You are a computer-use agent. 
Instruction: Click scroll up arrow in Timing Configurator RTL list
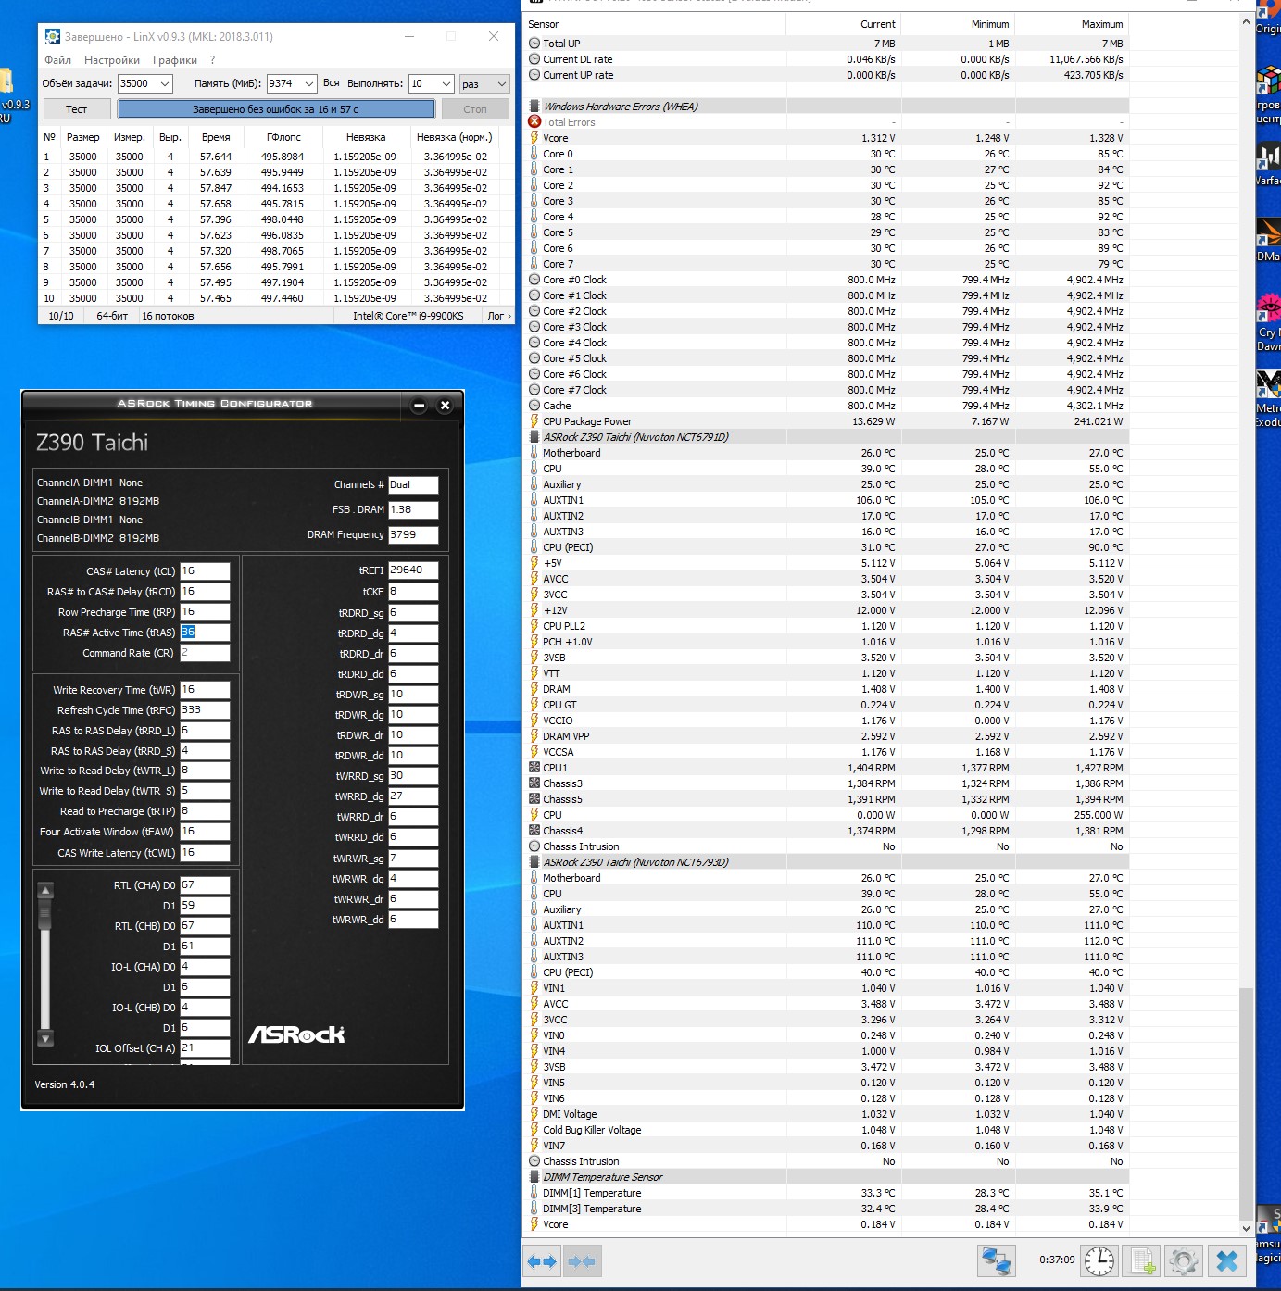point(45,891)
